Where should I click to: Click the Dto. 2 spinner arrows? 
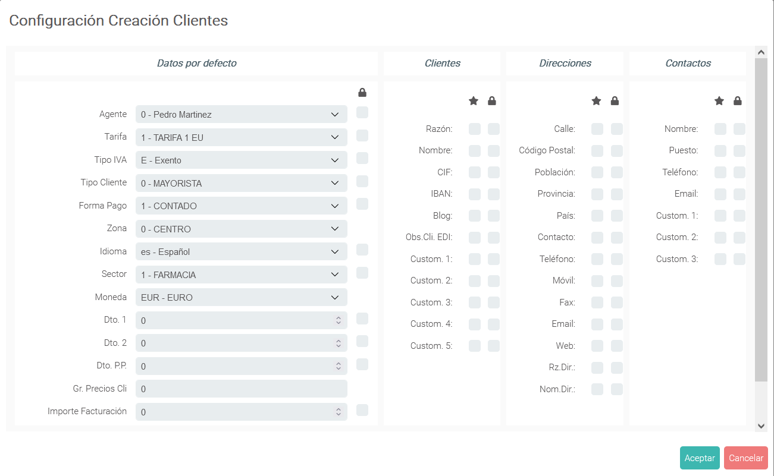[x=338, y=343]
